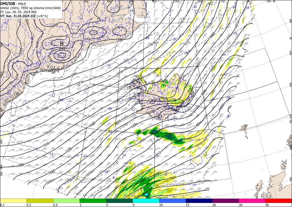This screenshot has height=207, width=292.
Task: Click the green 1–3 mm legend swatch
Action: pos(93,201)
